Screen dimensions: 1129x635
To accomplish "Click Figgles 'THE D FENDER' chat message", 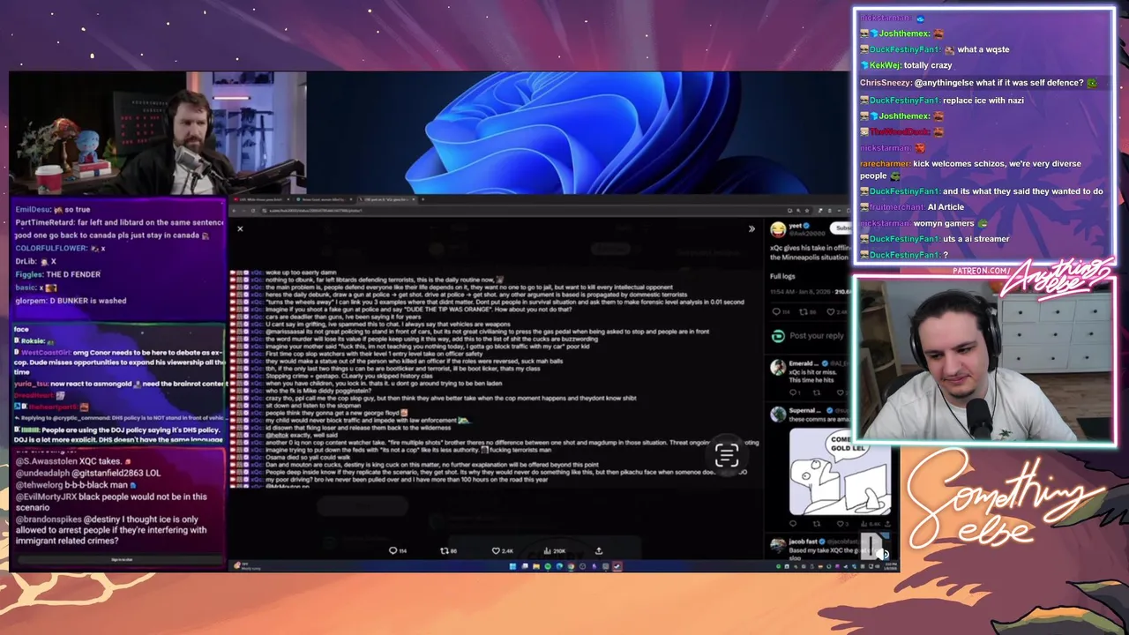I will (58, 274).
